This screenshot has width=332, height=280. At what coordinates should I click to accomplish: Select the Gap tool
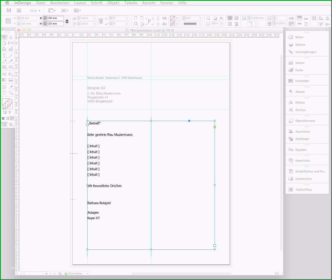pos(11,43)
